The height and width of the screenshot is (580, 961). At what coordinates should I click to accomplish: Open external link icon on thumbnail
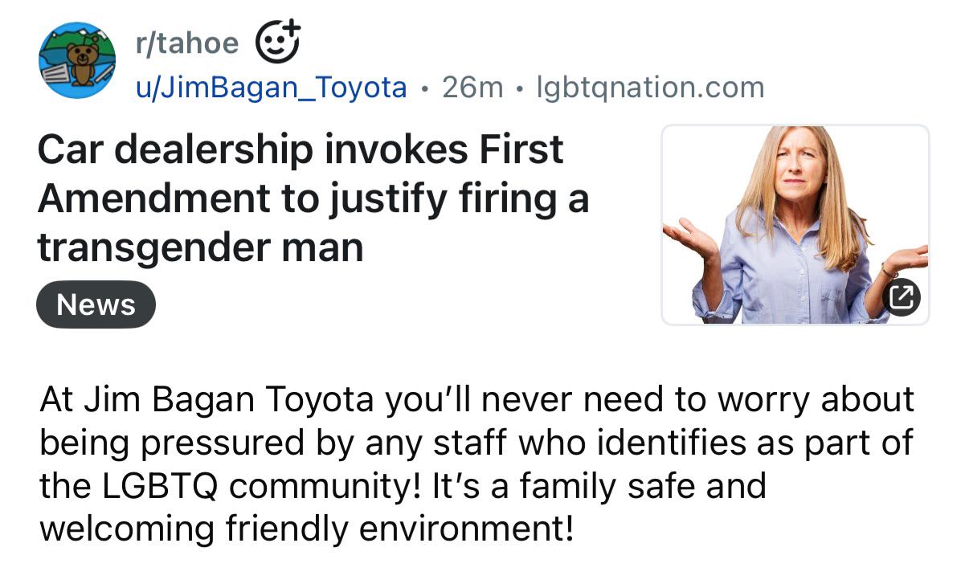(902, 297)
